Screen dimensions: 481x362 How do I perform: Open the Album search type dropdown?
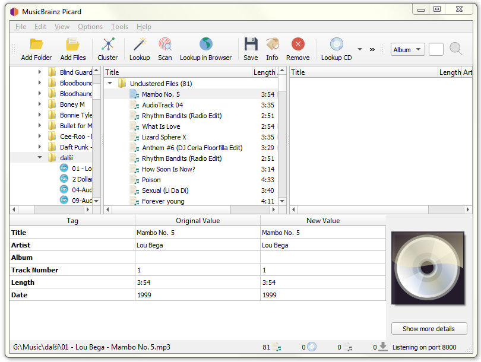click(x=407, y=49)
